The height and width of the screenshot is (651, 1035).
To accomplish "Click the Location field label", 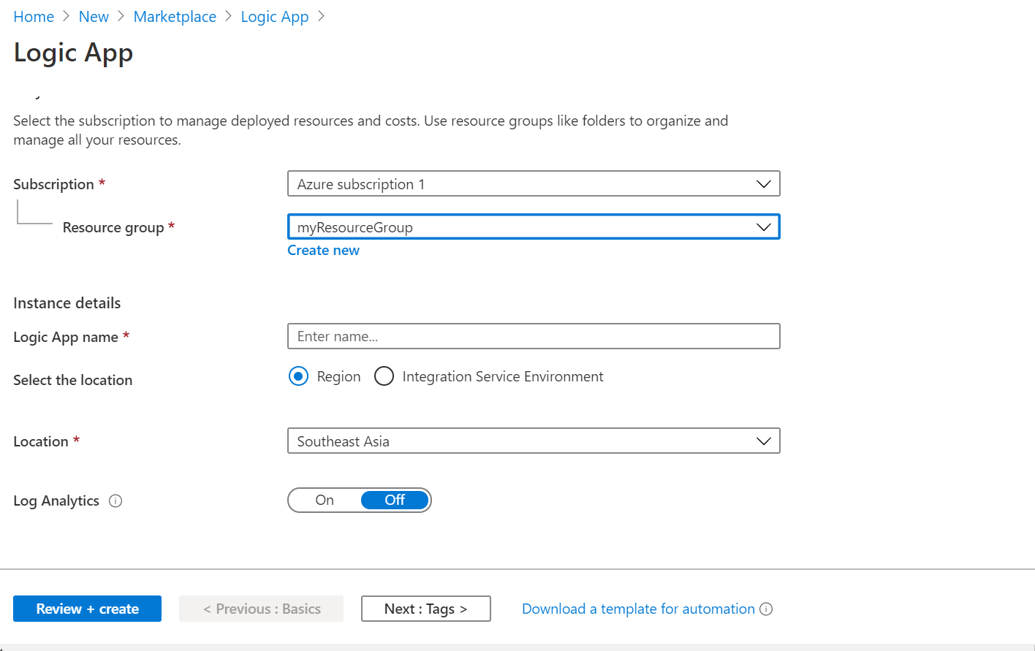I will pos(41,441).
